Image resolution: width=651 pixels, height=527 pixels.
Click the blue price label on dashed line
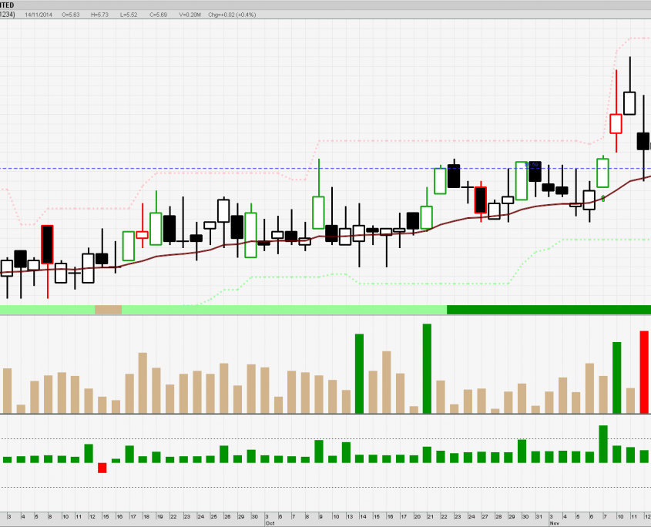pyautogui.click(x=530, y=165)
